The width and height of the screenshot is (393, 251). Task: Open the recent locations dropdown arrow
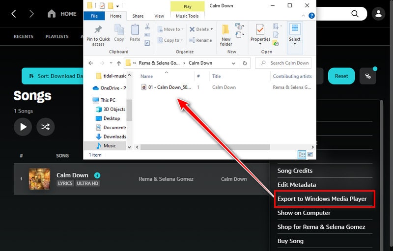click(111, 63)
